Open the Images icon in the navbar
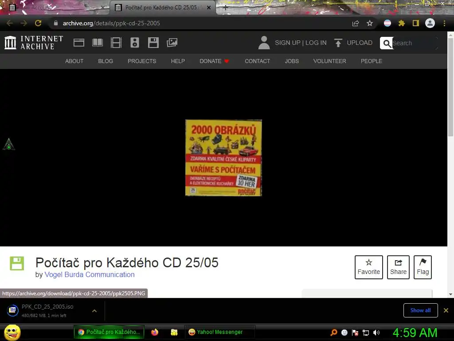This screenshot has width=454, height=341. (x=172, y=43)
